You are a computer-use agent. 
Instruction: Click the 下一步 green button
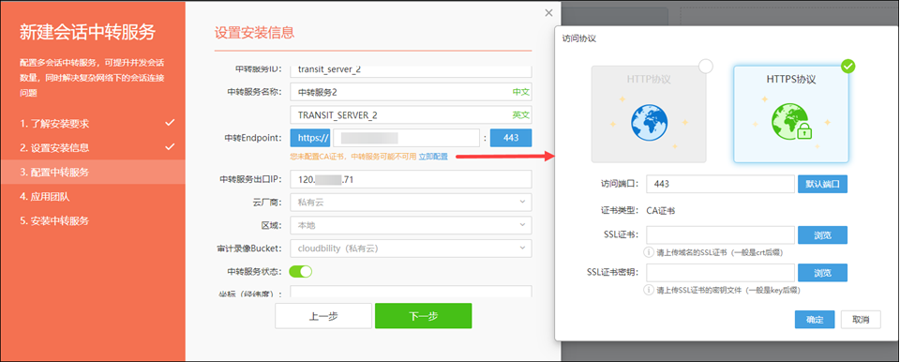pos(424,316)
